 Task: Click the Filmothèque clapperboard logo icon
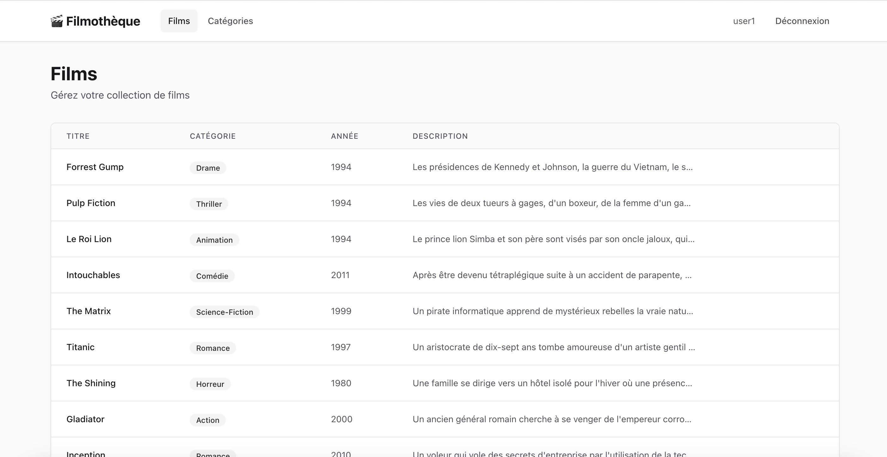point(57,21)
